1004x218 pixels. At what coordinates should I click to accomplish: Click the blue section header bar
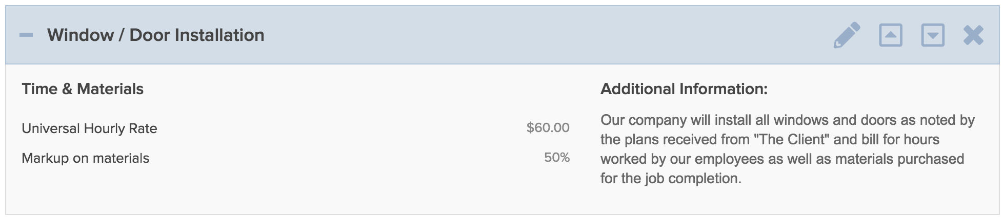click(502, 35)
